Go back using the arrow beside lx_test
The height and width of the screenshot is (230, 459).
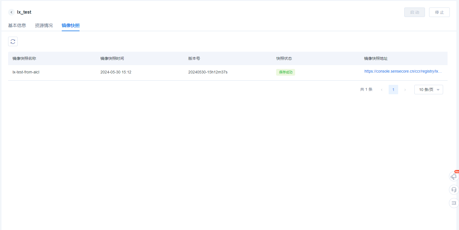tap(11, 12)
